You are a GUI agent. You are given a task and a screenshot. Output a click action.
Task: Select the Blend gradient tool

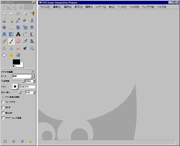coord(32,34)
